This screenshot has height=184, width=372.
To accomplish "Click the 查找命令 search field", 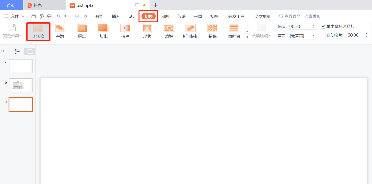I will pos(299,16).
